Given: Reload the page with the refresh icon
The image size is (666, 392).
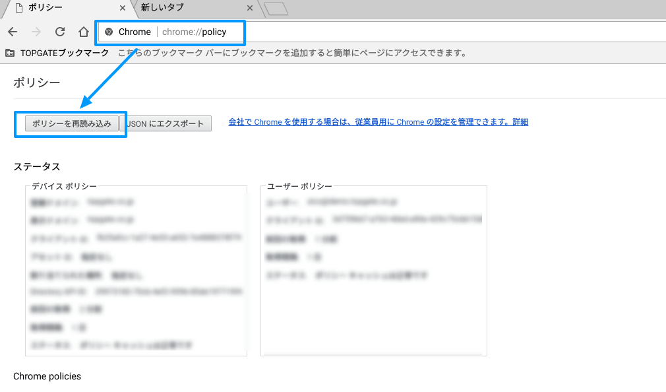Looking at the screenshot, I should click(60, 32).
